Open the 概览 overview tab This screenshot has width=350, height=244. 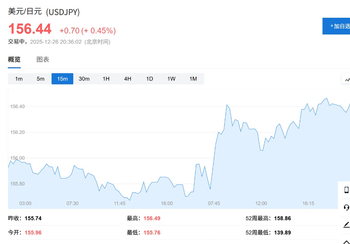(x=14, y=59)
